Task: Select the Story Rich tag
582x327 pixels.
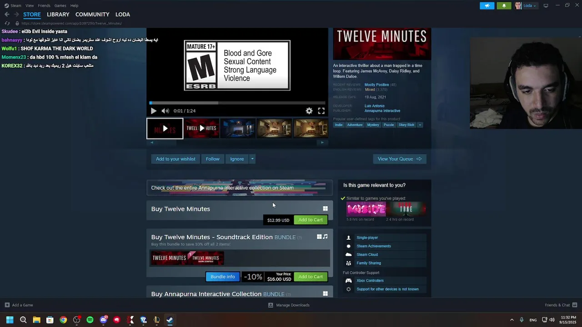Action: pos(406,125)
